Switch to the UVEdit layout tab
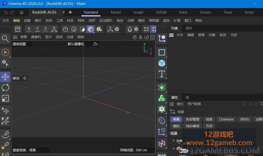Screen dimensions: 263x156 [161, 12]
